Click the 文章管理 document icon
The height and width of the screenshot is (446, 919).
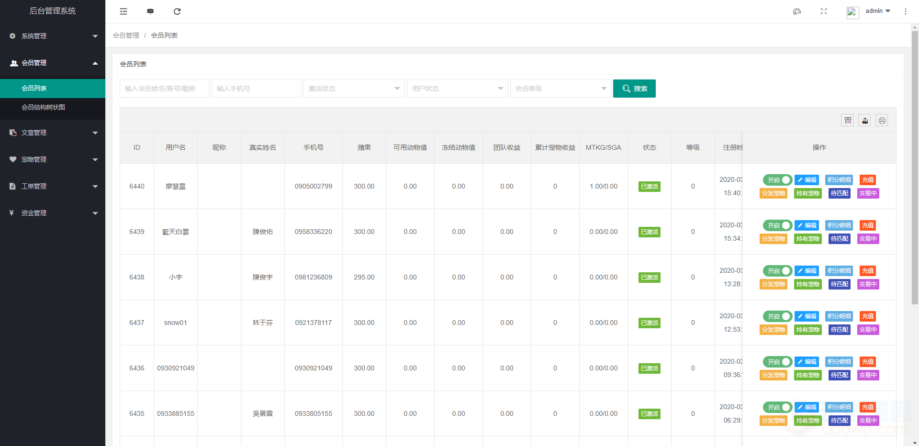click(x=13, y=133)
